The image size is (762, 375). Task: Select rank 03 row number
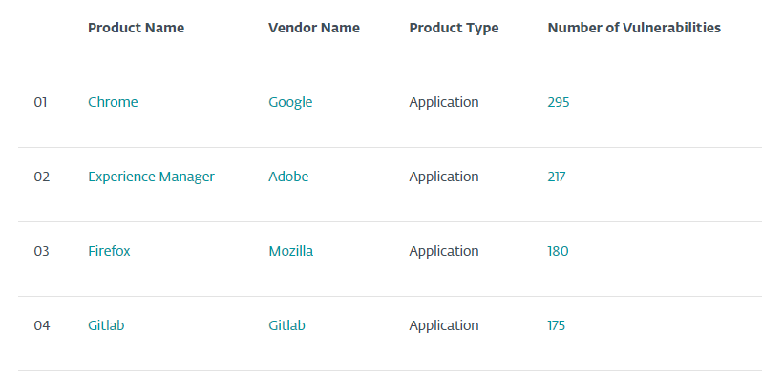42,251
